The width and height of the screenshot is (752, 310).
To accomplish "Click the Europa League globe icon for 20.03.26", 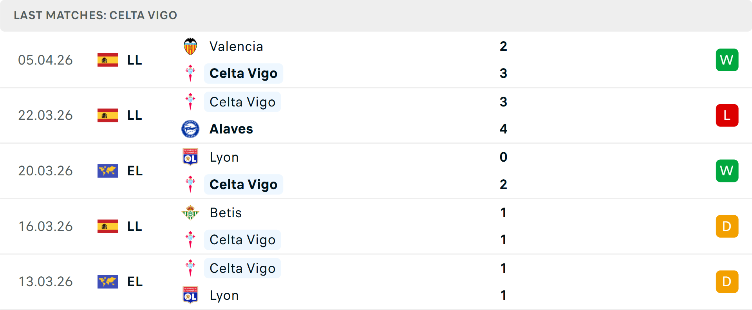I will click(x=107, y=171).
